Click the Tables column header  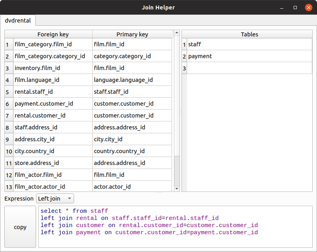pyautogui.click(x=249, y=34)
